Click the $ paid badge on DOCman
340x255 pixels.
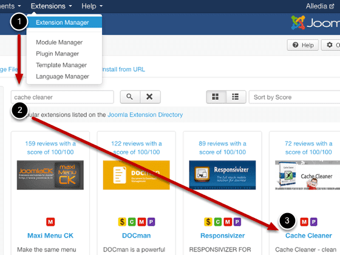click(122, 222)
